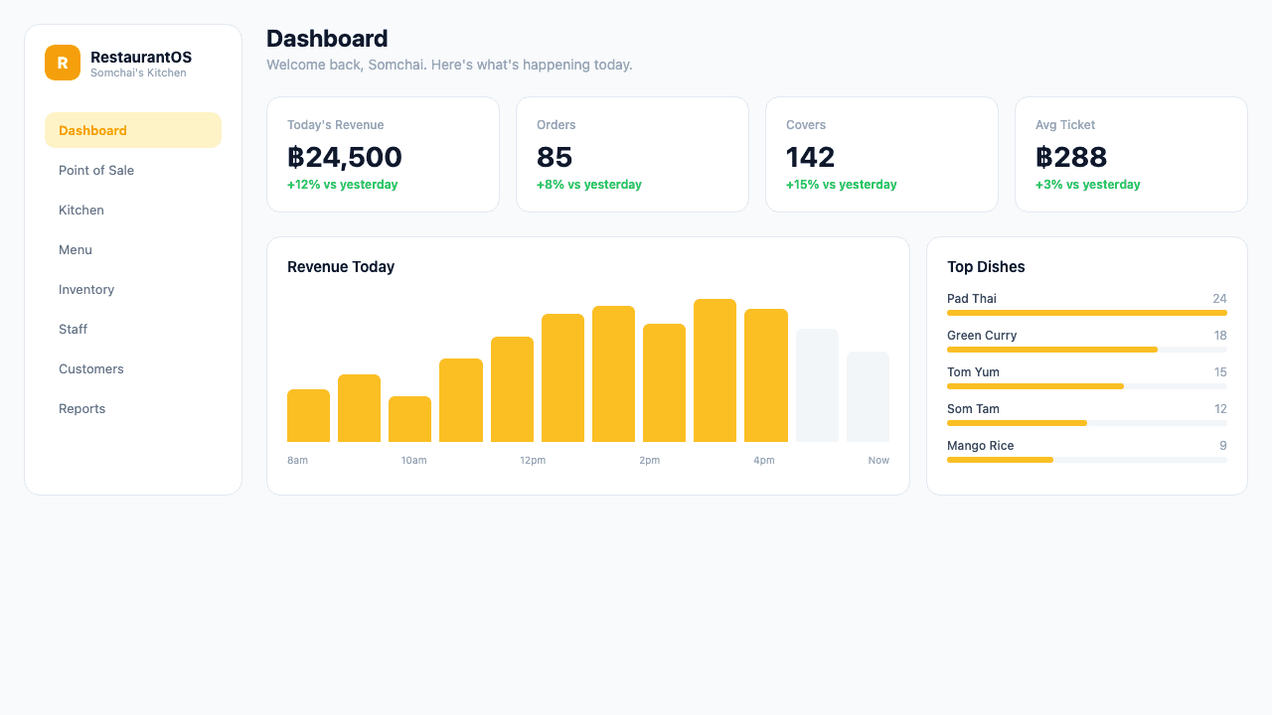Click the Pad Thai progress bar

point(1087,313)
